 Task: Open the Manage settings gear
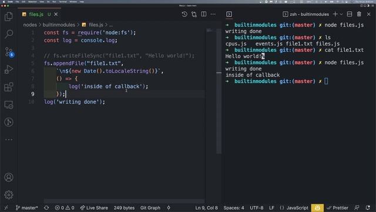[9, 195]
